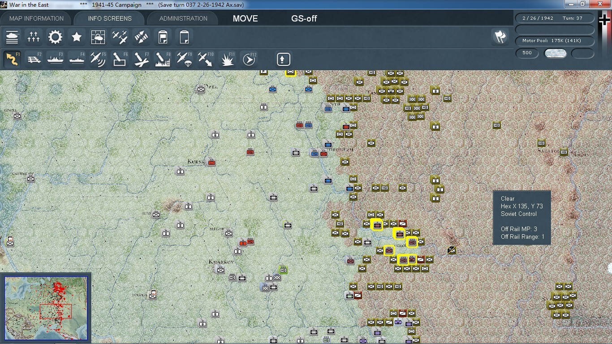
Task: Select Naval transport mode F3
Action: 55,59
